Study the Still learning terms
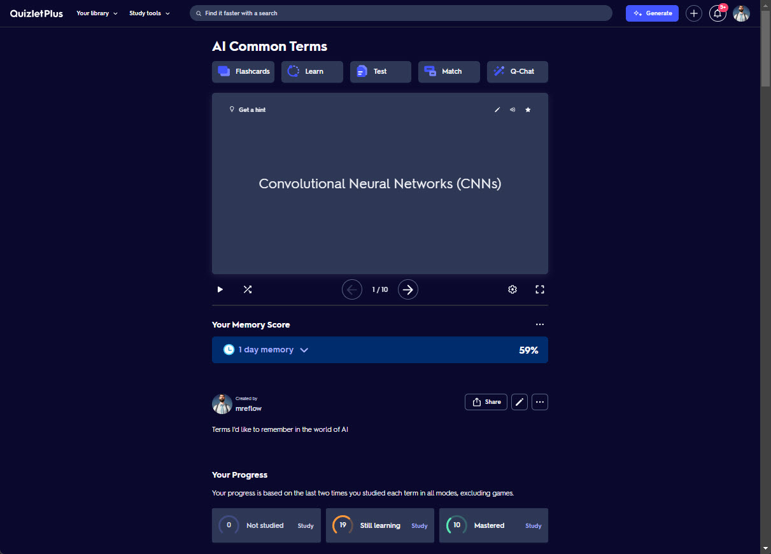Image resolution: width=771 pixels, height=554 pixels. pos(420,526)
